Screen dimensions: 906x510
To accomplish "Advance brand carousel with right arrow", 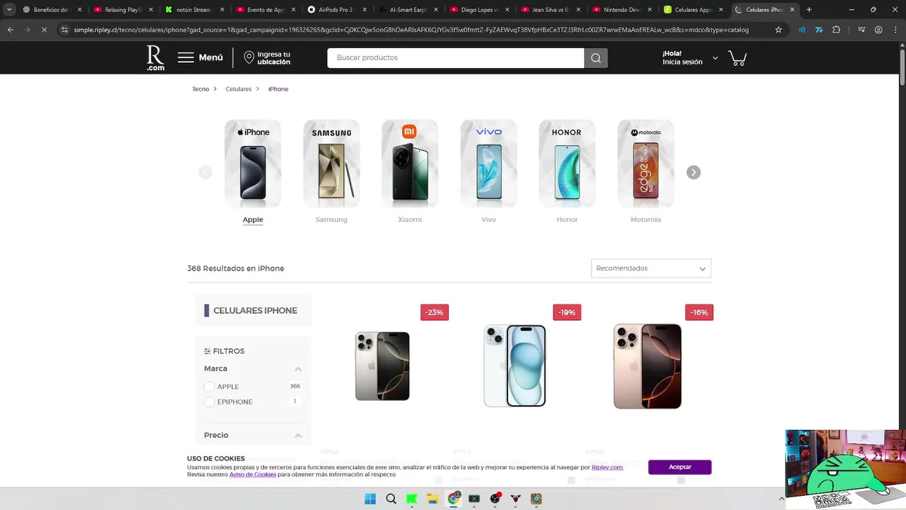I will point(694,172).
